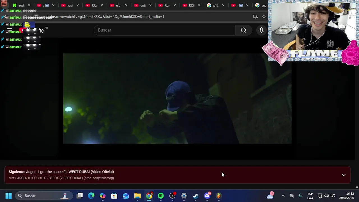Open the YouTube guide hamburger menu

[10, 30]
